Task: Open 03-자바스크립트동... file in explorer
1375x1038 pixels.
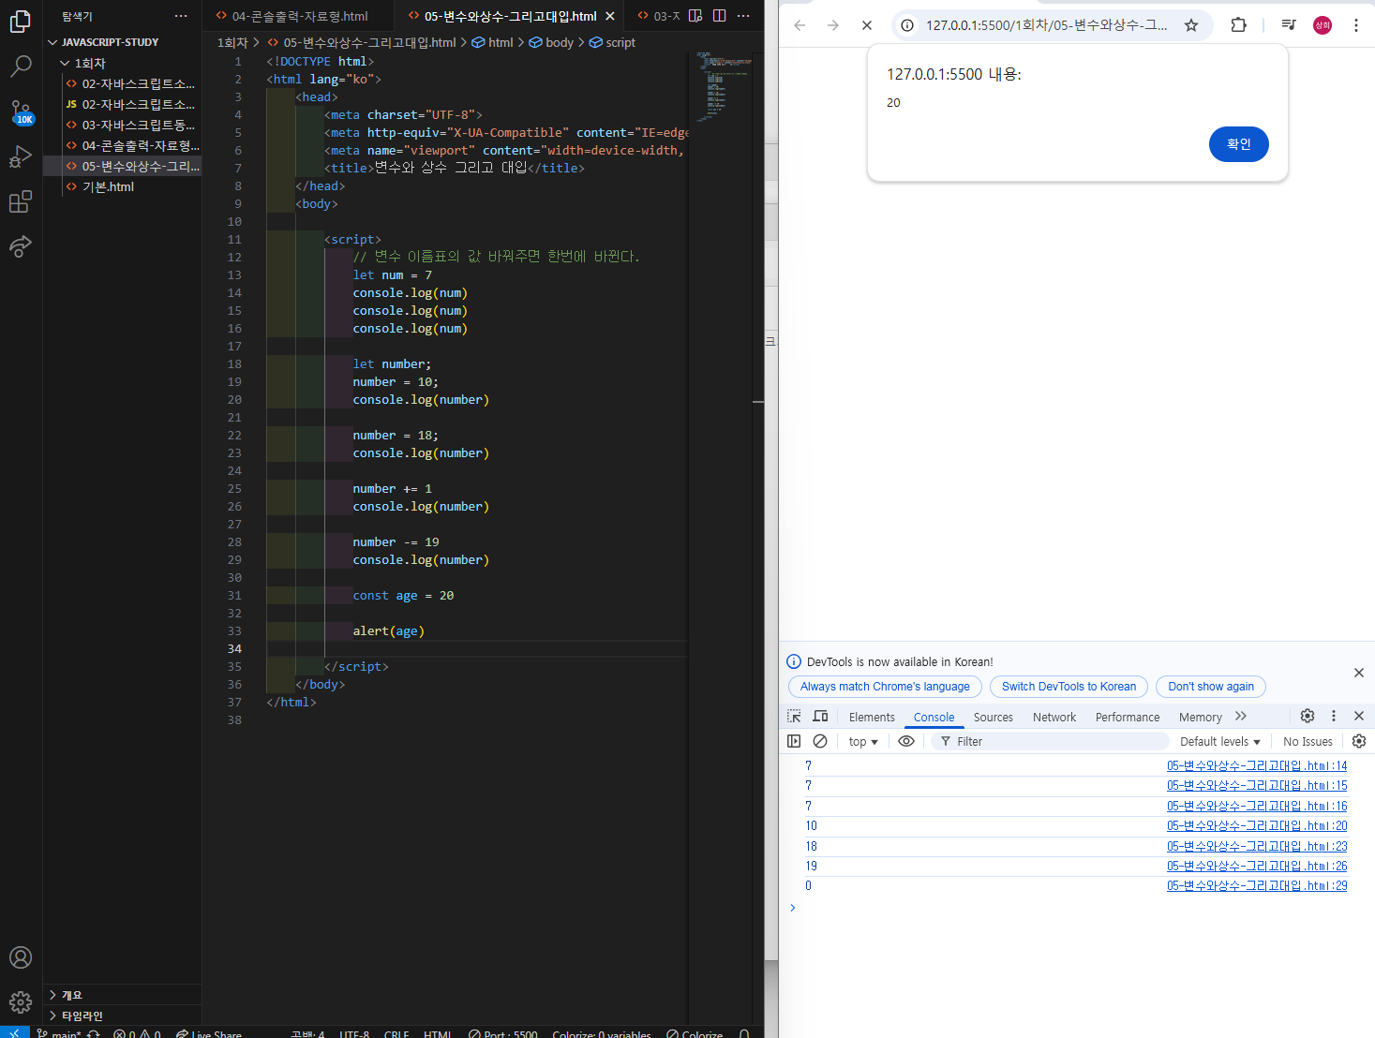Action: tap(122, 125)
